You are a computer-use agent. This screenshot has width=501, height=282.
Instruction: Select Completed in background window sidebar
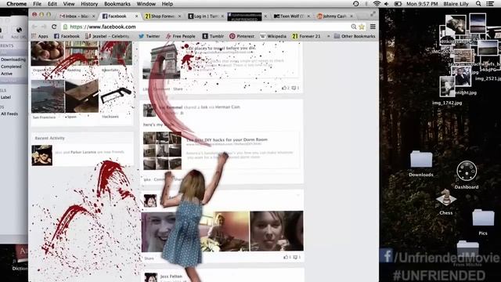[x=11, y=67]
